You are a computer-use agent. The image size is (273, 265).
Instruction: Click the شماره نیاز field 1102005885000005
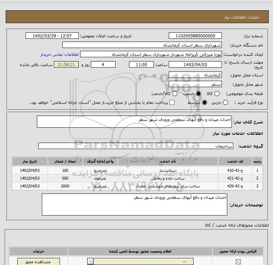[x=195, y=36]
